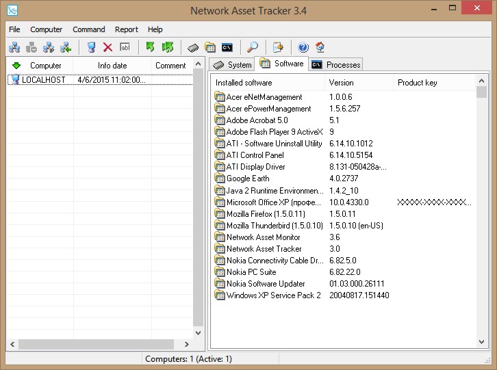Image resolution: width=497 pixels, height=370 pixels.
Task: Click the Product key column header
Action: point(434,83)
